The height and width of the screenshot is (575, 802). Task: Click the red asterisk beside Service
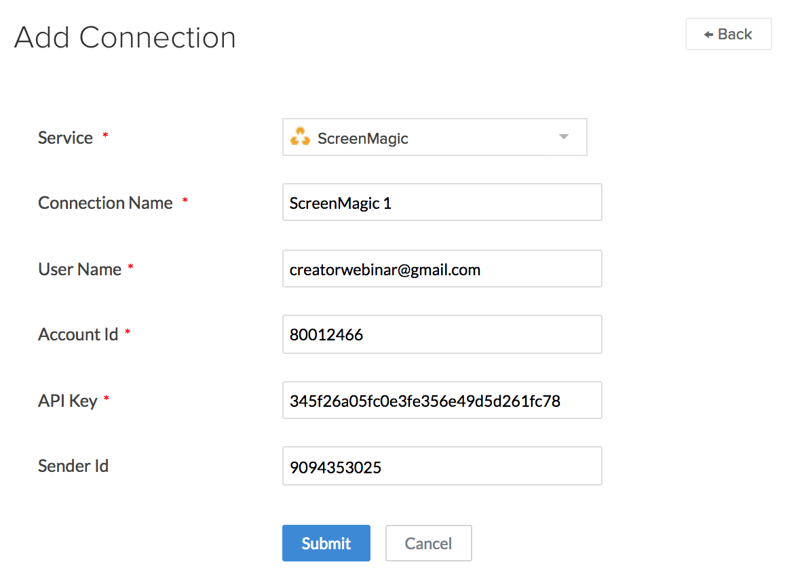tap(105, 136)
